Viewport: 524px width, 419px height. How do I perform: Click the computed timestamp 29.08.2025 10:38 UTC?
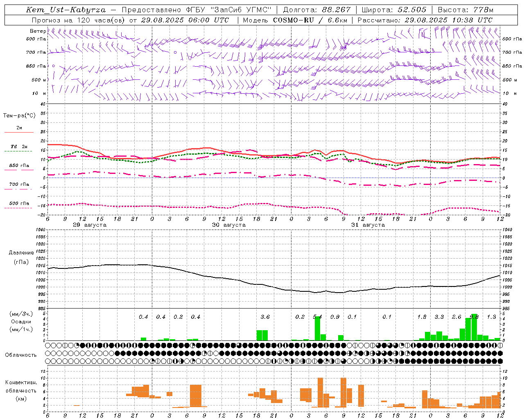pos(449,20)
